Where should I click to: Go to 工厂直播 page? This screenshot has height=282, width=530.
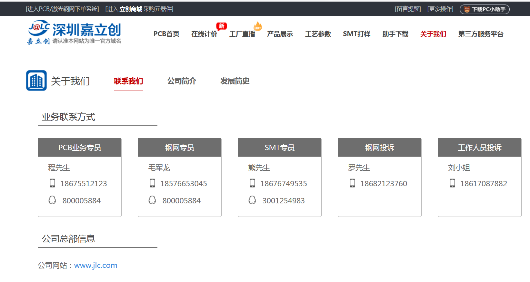(242, 34)
